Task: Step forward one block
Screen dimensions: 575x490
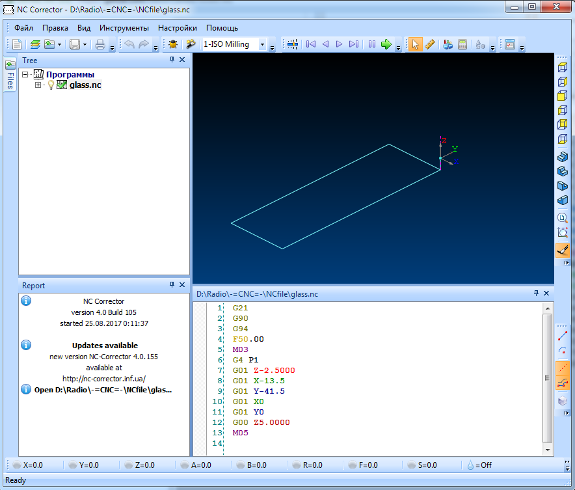Action: [x=339, y=44]
